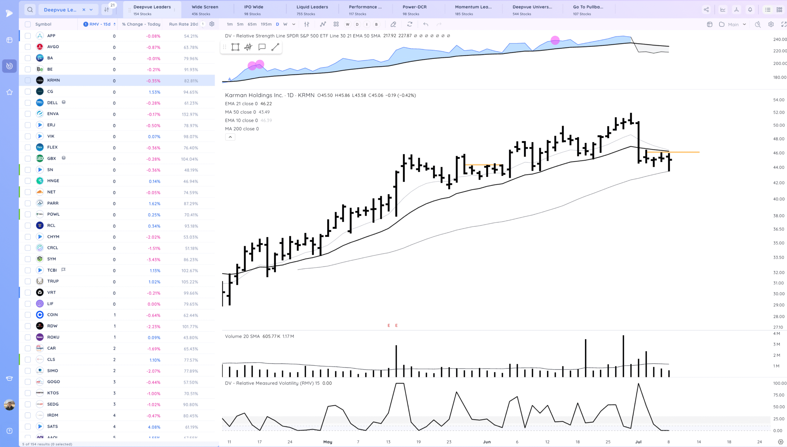The height and width of the screenshot is (447, 787).
Task: Check the checkbox next to AVGO
Action: click(x=28, y=47)
